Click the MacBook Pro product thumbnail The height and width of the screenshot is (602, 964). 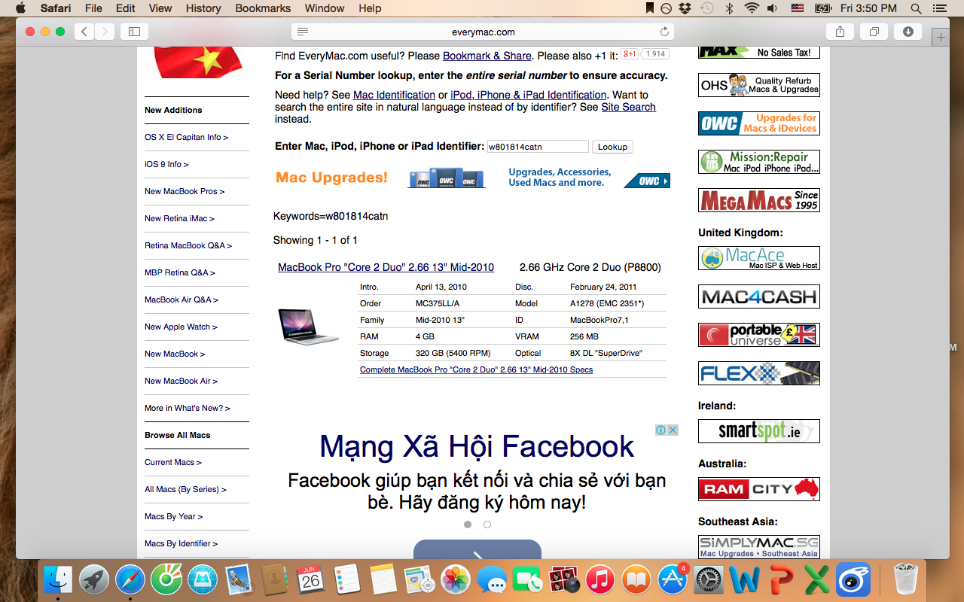(307, 327)
